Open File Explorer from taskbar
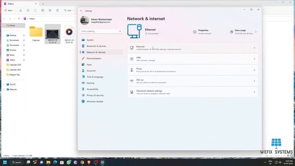295x166 pixels. (48, 162)
